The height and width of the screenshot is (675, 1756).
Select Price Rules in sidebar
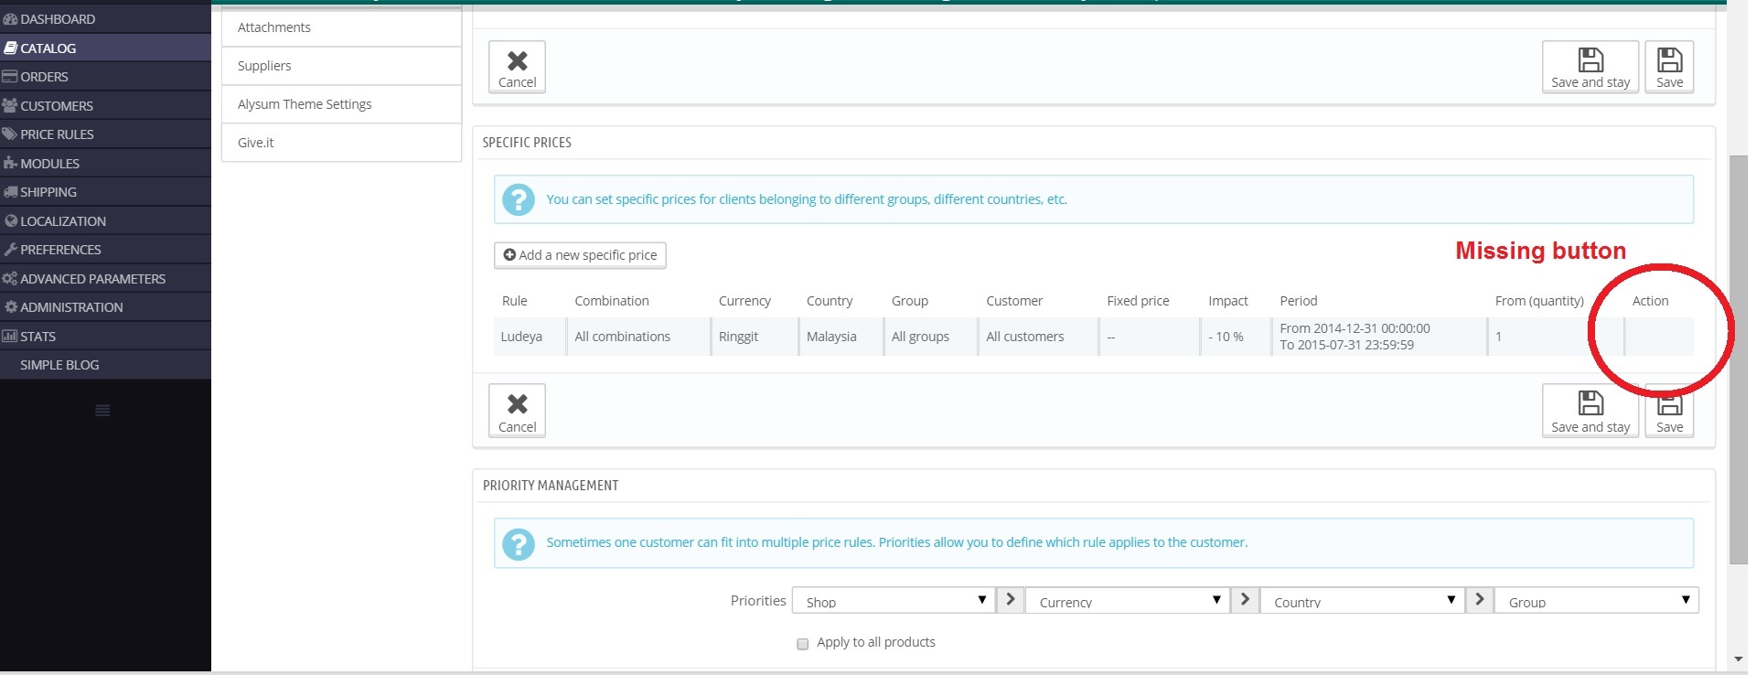coord(105,134)
